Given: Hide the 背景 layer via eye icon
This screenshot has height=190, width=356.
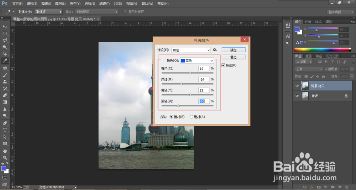Looking at the screenshot, I should coord(297,96).
